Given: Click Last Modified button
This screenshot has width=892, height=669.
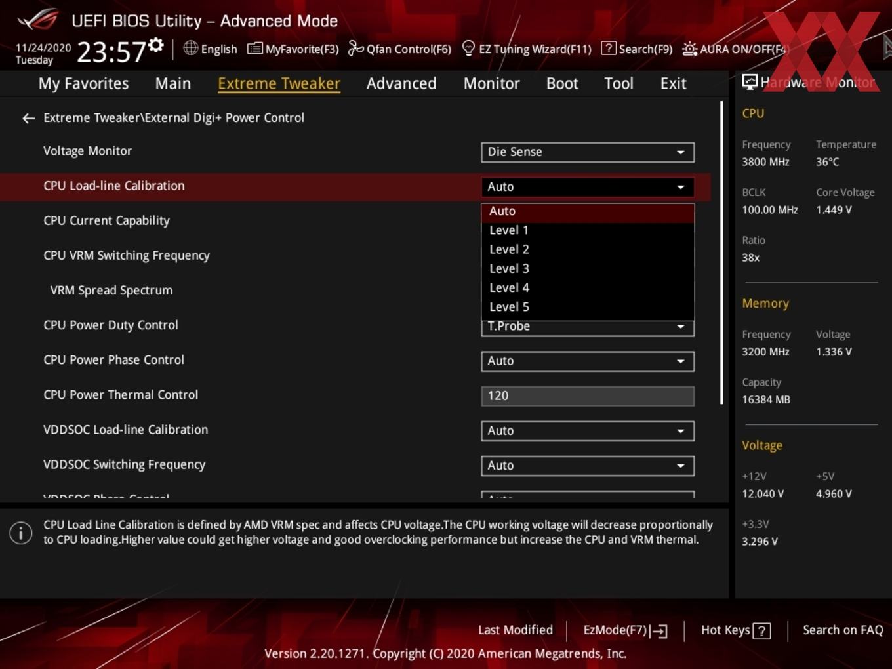Looking at the screenshot, I should [x=516, y=630].
